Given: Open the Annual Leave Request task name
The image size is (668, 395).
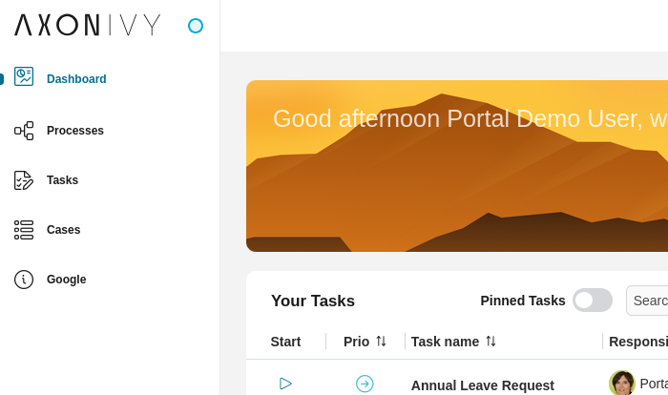Looking at the screenshot, I should pos(482,385).
